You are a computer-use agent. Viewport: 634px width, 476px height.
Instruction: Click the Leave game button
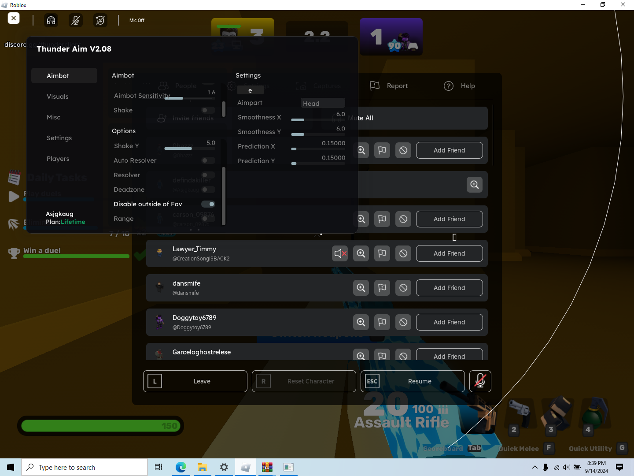tap(195, 381)
